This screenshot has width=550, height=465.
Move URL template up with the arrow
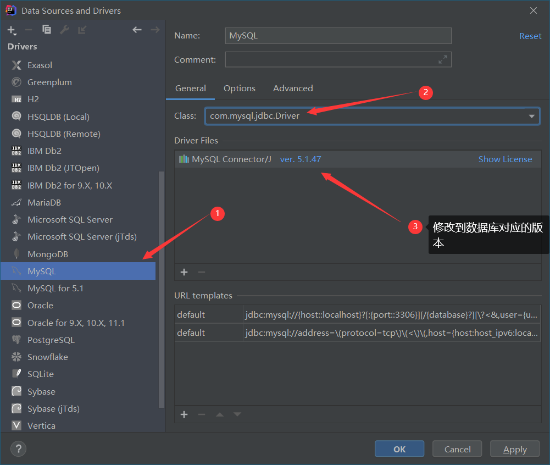pyautogui.click(x=220, y=414)
